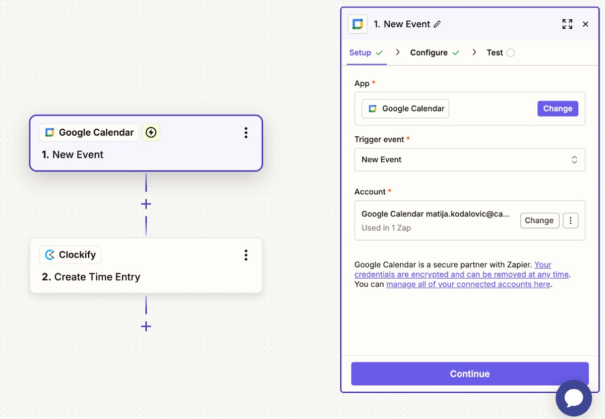
Task: Go to the Test tab
Action: [500, 53]
